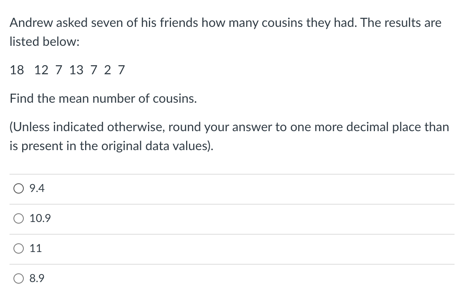This screenshot has width=468, height=301.
Task: Click the 'Find the mean number of cousins' sentence
Action: 102,99
